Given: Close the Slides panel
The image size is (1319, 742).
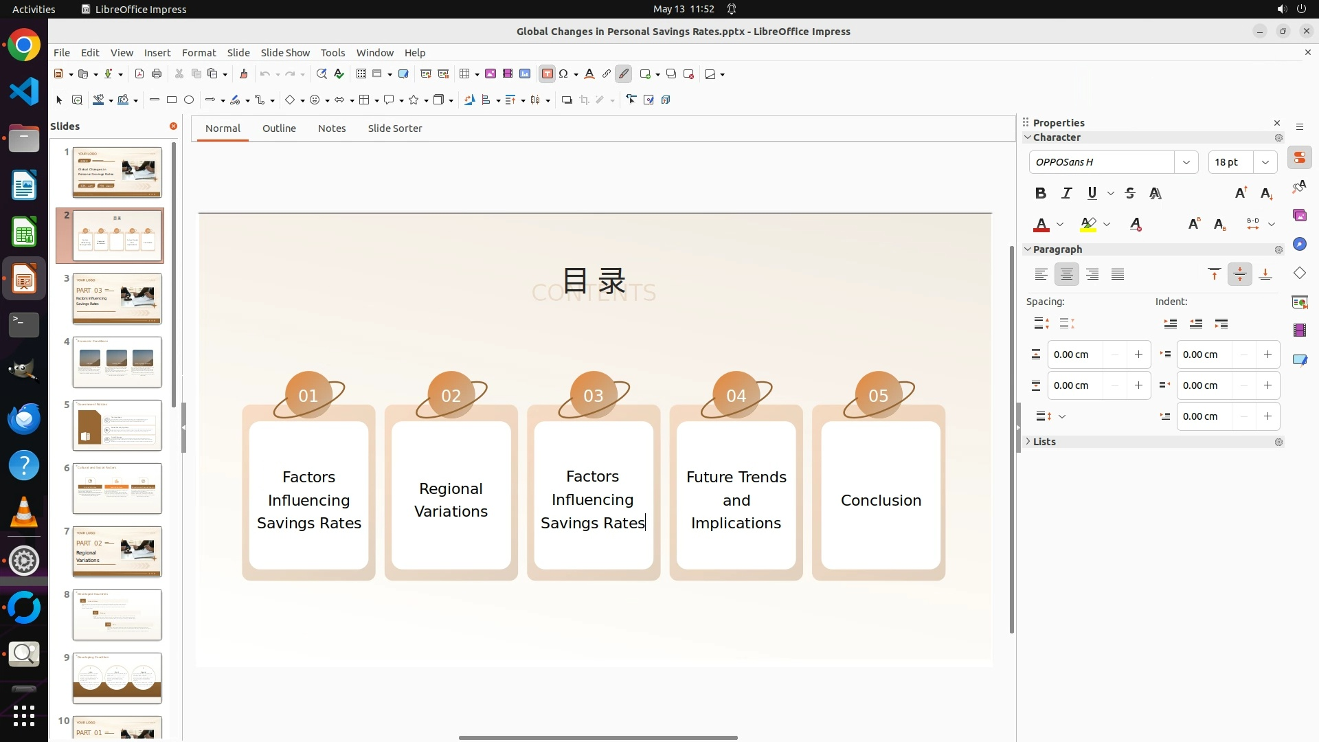Looking at the screenshot, I should 173,126.
